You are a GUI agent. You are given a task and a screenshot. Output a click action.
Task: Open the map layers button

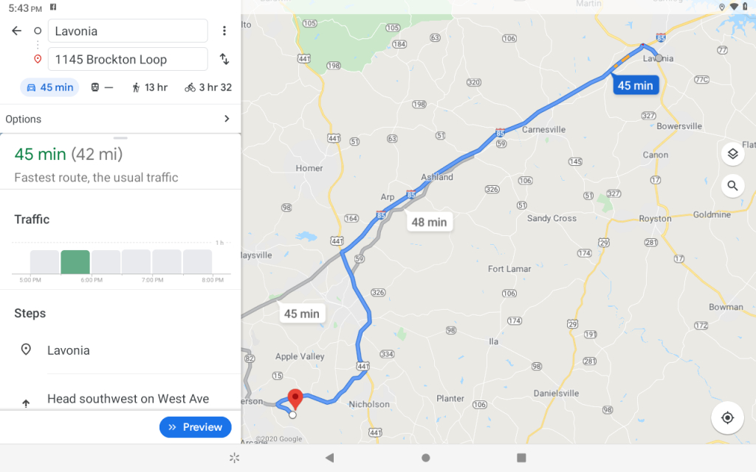pyautogui.click(x=732, y=154)
